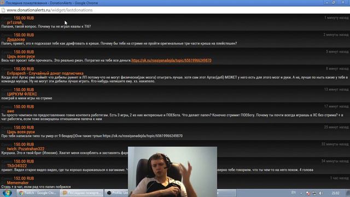
Task: Switch to the Twitch Chrome taskbar window
Action: tap(38, 193)
